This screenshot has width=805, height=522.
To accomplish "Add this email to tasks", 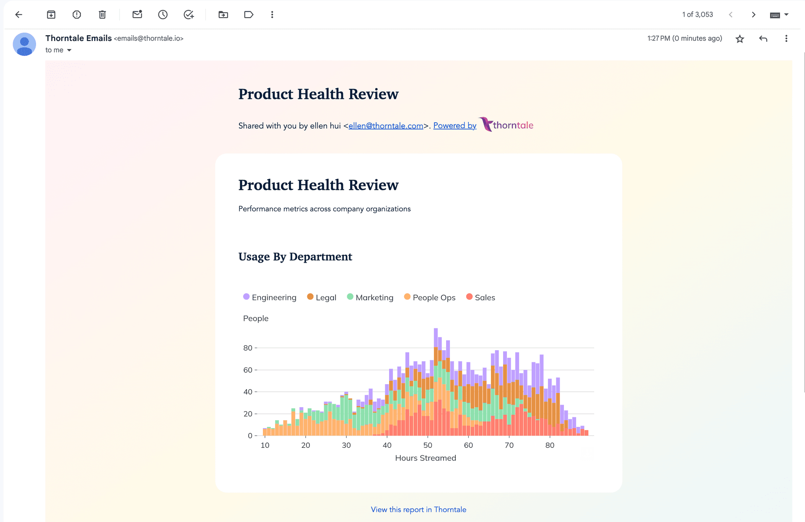I will 189,15.
